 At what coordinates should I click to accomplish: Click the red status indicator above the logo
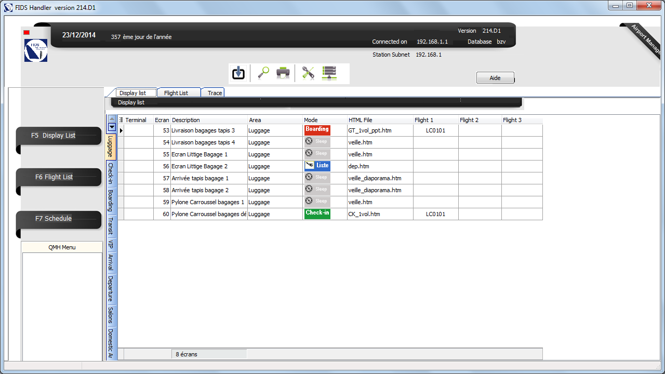click(26, 33)
